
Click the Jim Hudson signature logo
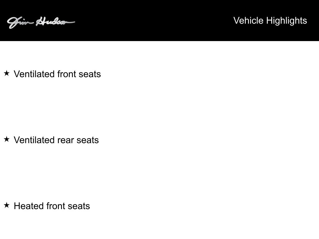coord(41,22)
